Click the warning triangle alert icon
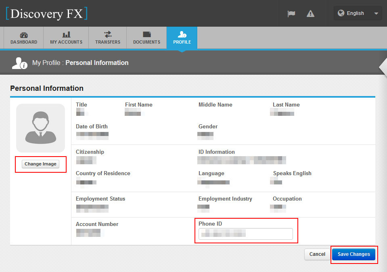Screen dimensions: 387x272 pyautogui.click(x=310, y=13)
